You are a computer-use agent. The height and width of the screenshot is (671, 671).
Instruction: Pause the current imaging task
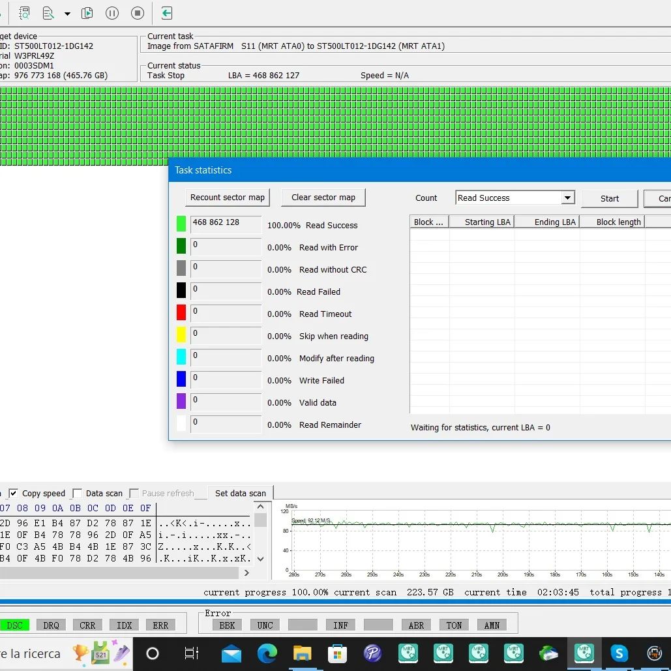(x=112, y=13)
